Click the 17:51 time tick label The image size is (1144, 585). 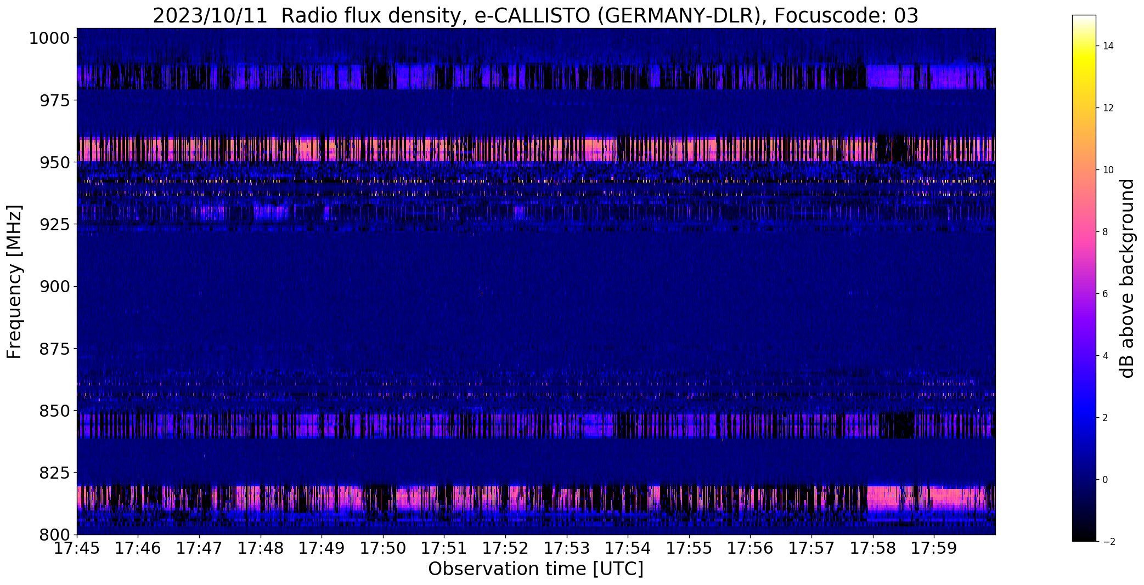444,548
